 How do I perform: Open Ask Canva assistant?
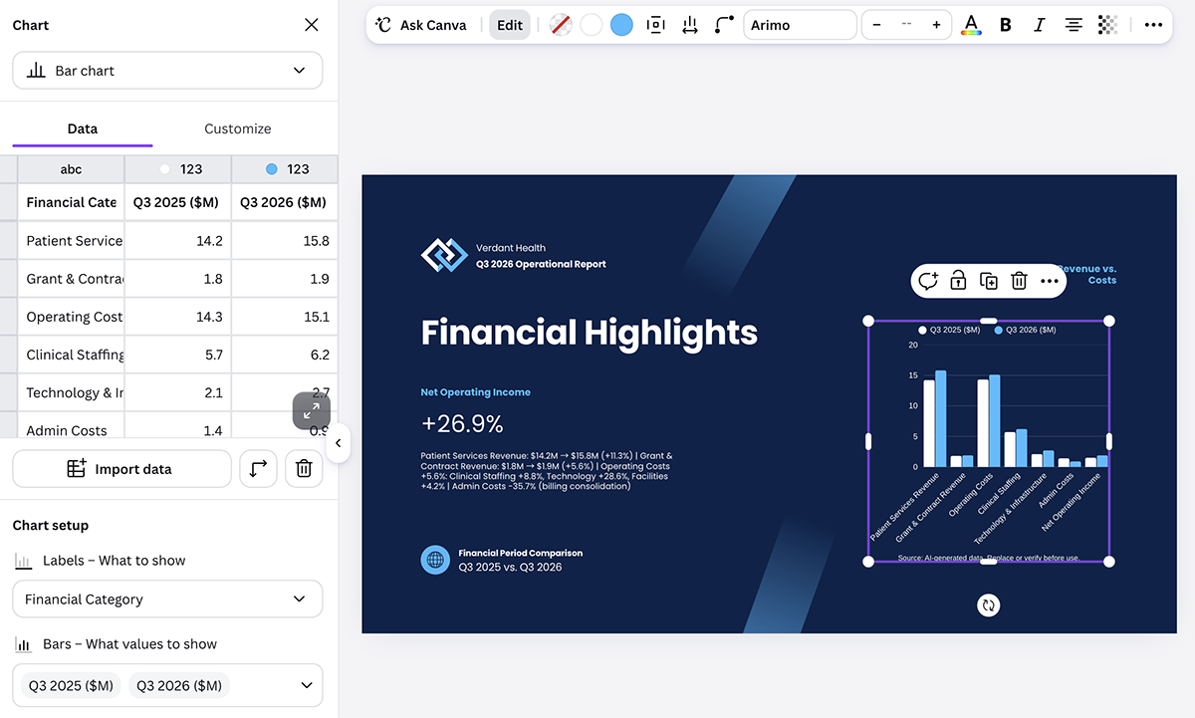pyautogui.click(x=421, y=25)
